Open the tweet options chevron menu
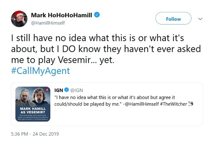 (x=200, y=19)
